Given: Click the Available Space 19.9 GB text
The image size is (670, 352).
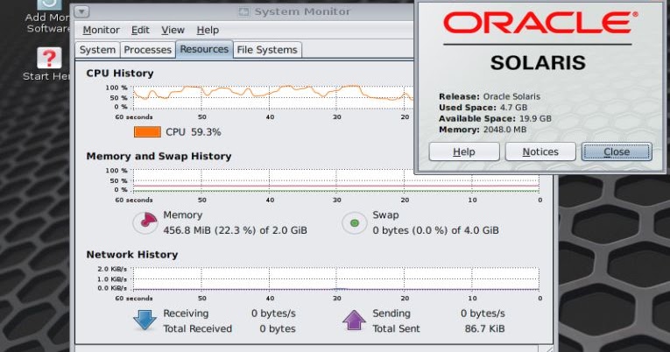Looking at the screenshot, I should point(495,118).
